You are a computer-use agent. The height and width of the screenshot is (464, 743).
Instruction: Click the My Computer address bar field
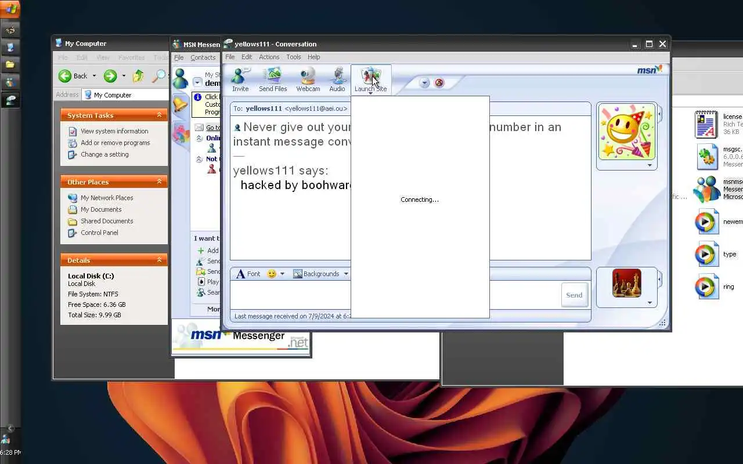point(125,95)
